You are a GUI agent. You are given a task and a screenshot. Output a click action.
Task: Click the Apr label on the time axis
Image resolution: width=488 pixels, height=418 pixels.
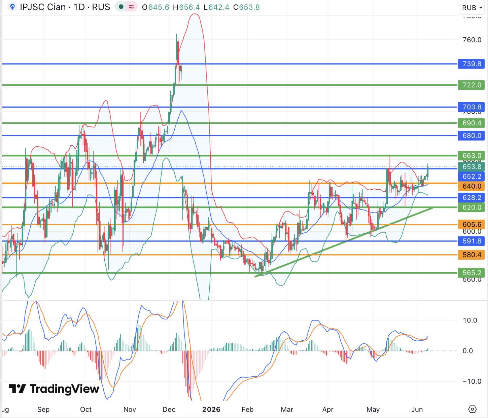[x=328, y=410]
